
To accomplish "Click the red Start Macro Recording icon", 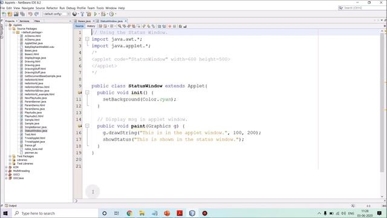I will (x=169, y=26).
